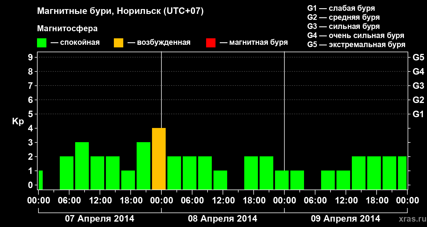Viewport: 427px width, 227px height.
Task: Click the 'G2' label on the right axis
Action: (x=418, y=100)
